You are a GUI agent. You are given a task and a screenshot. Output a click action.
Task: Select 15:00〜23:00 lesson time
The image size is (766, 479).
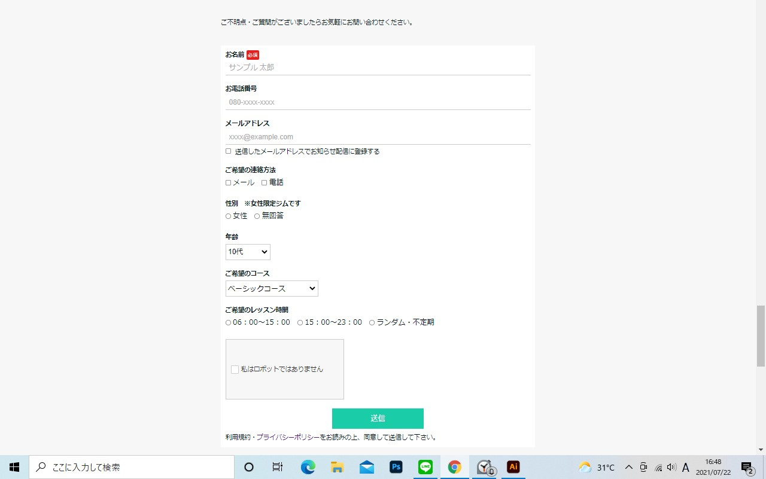(300, 322)
